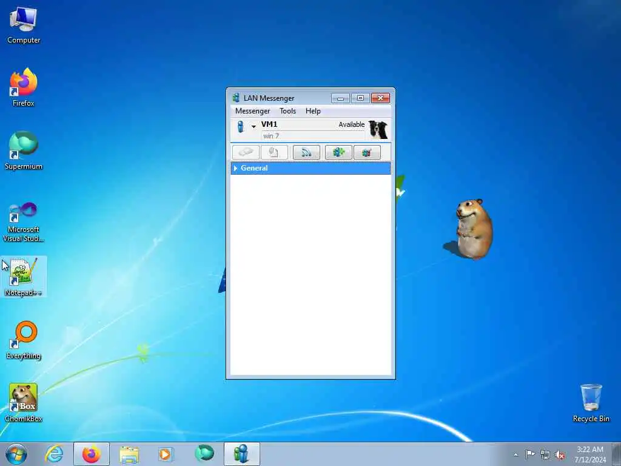Click the send file toolbar button
The width and height of the screenshot is (621, 466).
(x=274, y=152)
